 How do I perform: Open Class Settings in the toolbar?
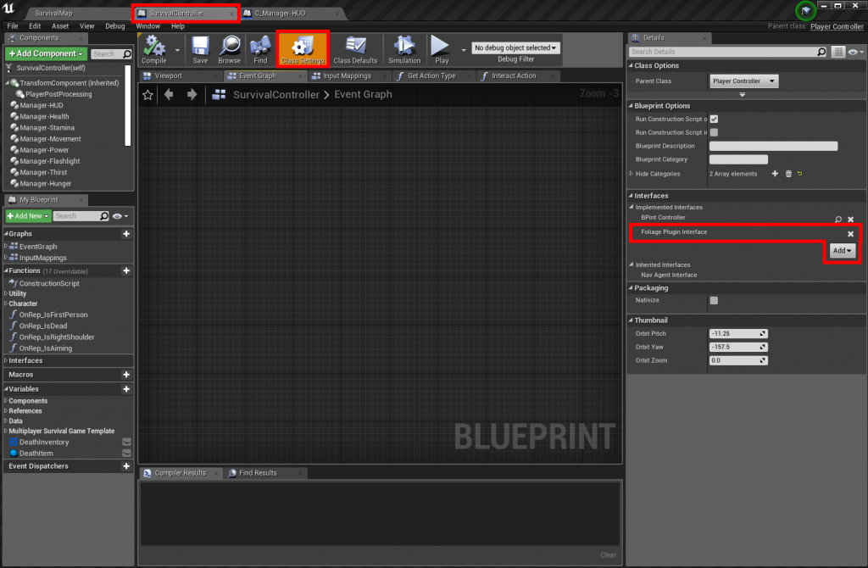point(303,47)
